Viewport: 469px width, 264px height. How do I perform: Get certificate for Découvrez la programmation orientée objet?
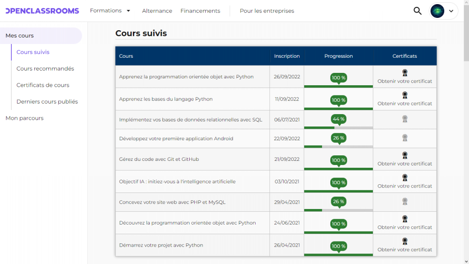[405, 227]
